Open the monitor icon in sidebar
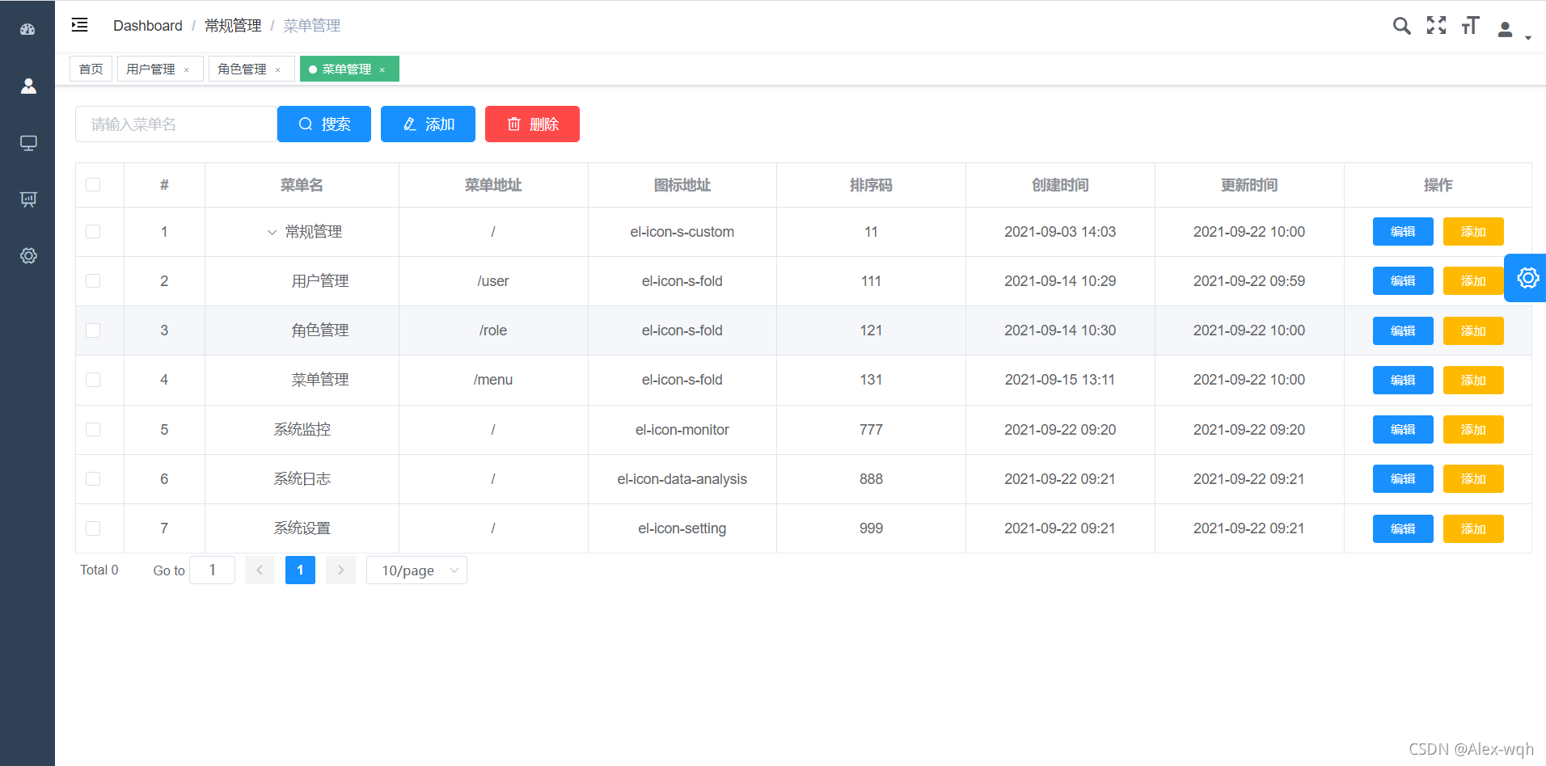 (28, 143)
